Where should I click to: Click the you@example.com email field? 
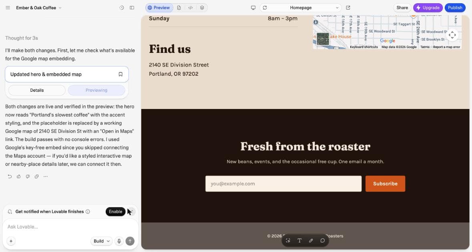point(283,183)
